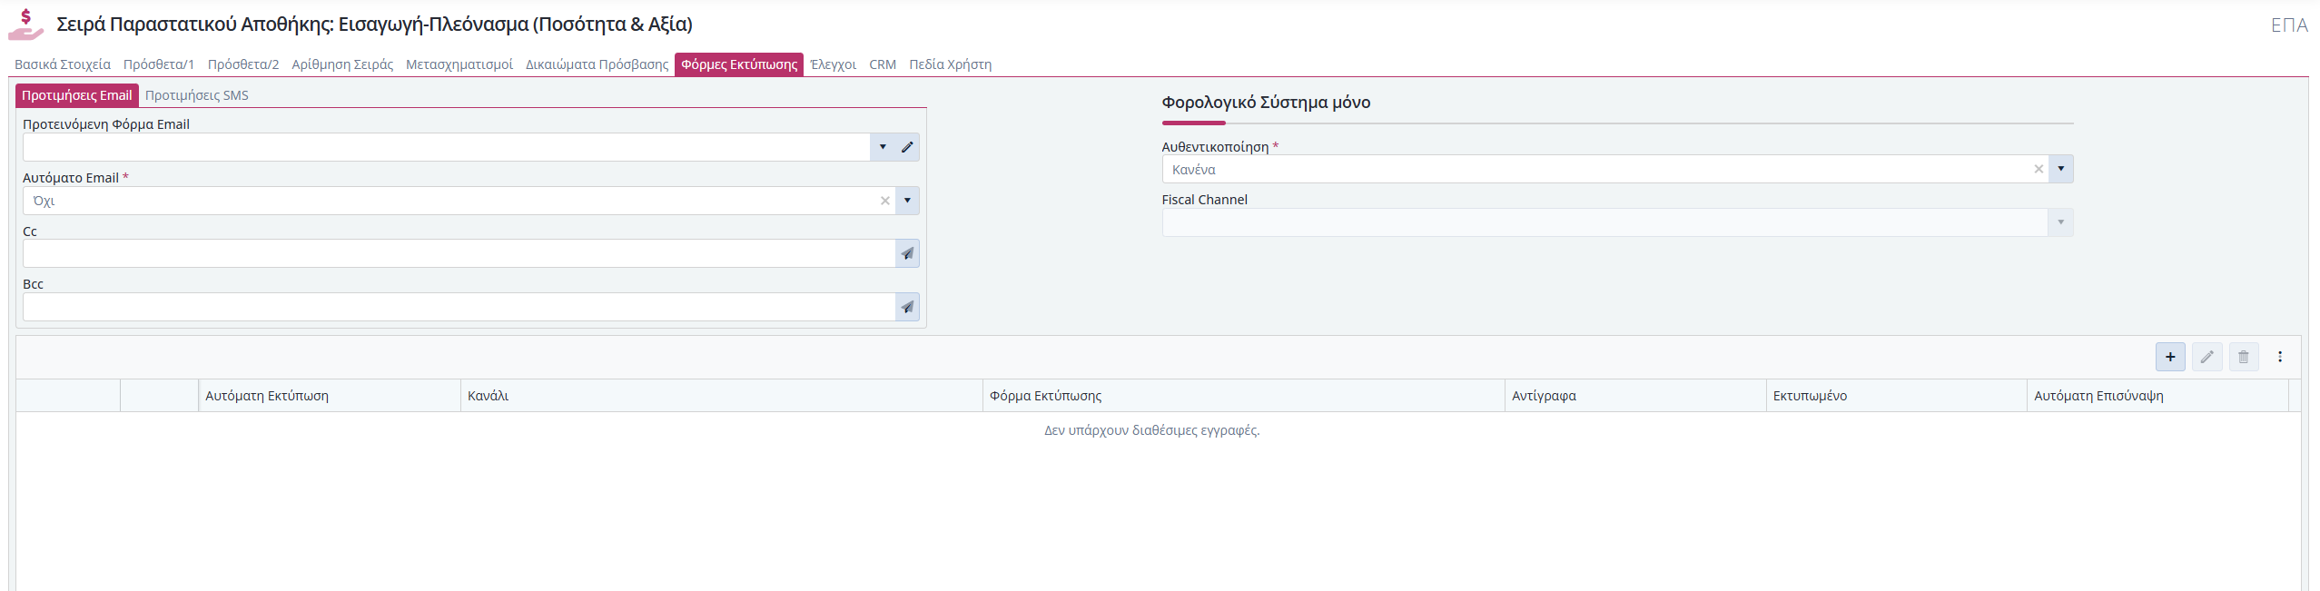Switch to the Πρόσθετα/1 tab
This screenshot has height=591, width=2320.
click(x=159, y=64)
